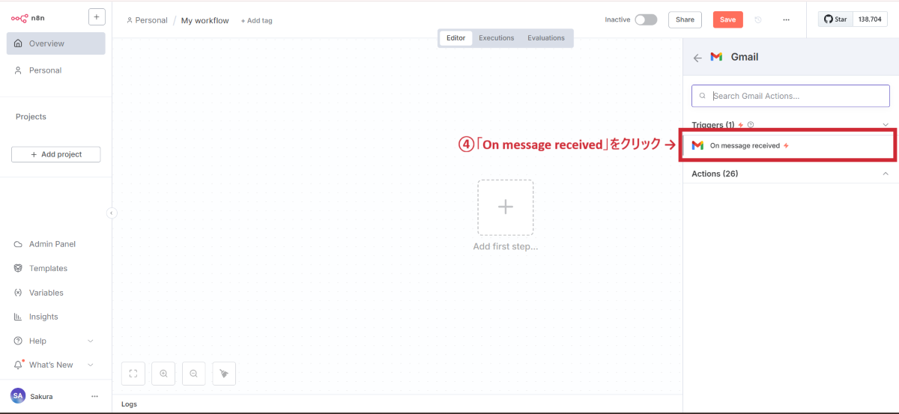Click the tidy up nodes icon
The width and height of the screenshot is (899, 414).
[x=224, y=374]
